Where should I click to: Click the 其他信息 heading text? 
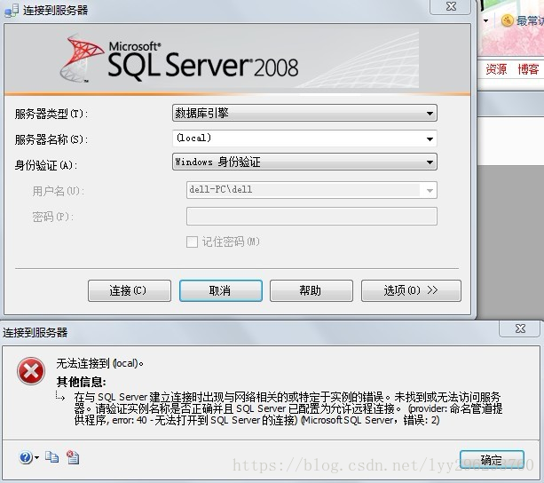click(x=81, y=382)
